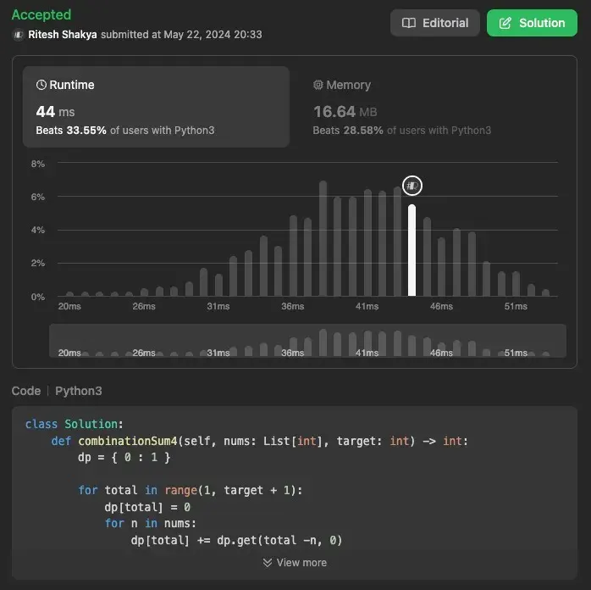
Task: Click the Solution pencil-edit icon
Action: [505, 23]
